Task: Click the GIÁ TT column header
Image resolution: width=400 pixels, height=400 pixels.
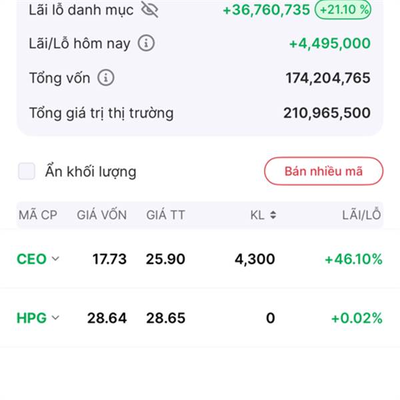Action: pyautogui.click(x=165, y=215)
